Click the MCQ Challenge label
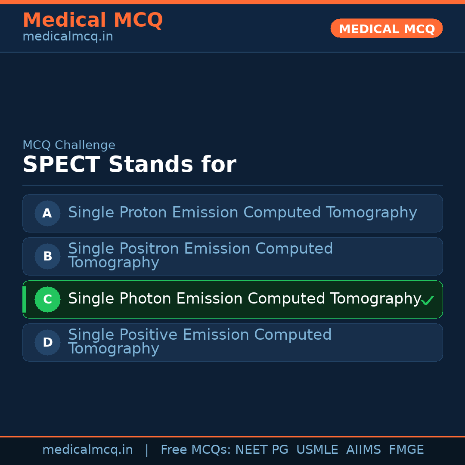The image size is (465, 465). [x=69, y=145]
